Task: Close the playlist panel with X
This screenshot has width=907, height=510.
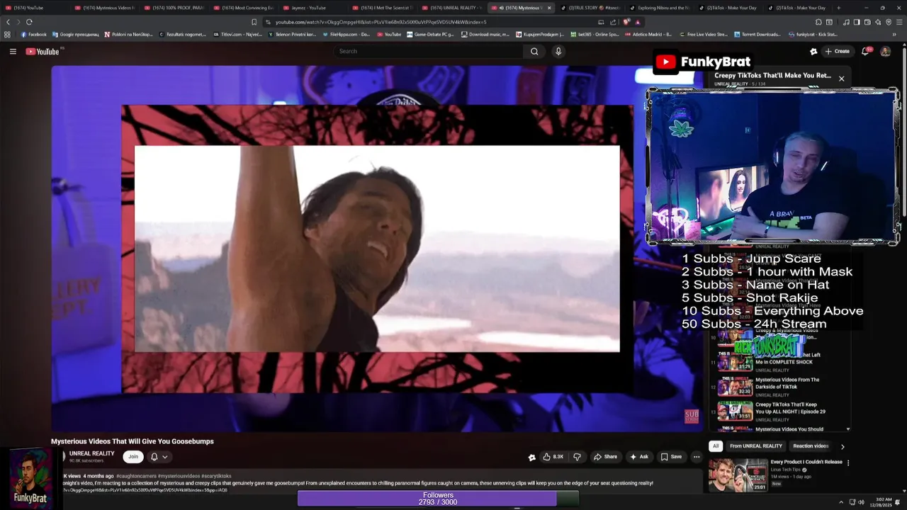Action: (841, 79)
